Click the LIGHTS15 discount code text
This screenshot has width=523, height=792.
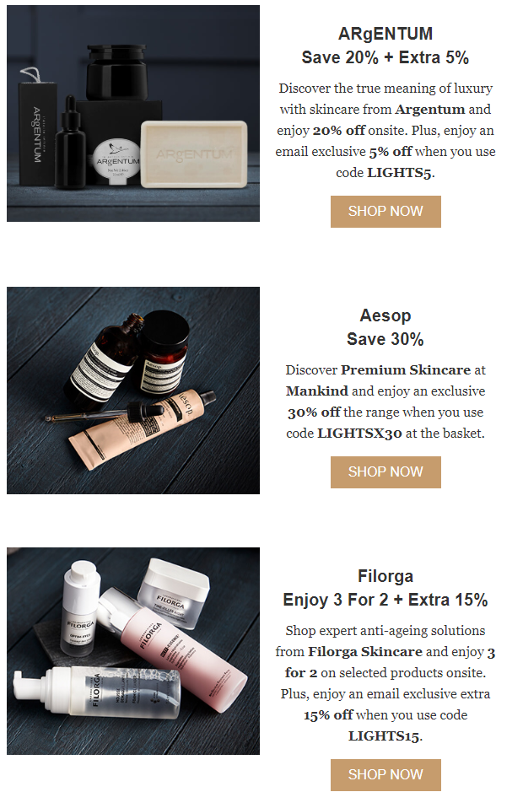[384, 736]
